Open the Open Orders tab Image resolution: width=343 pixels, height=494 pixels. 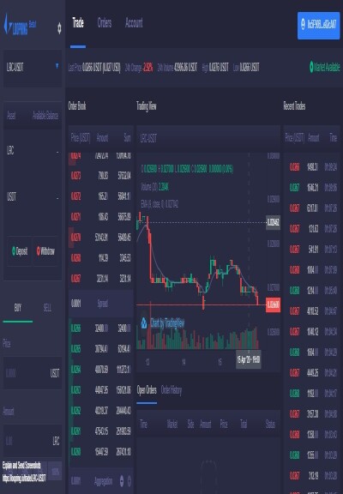click(147, 391)
